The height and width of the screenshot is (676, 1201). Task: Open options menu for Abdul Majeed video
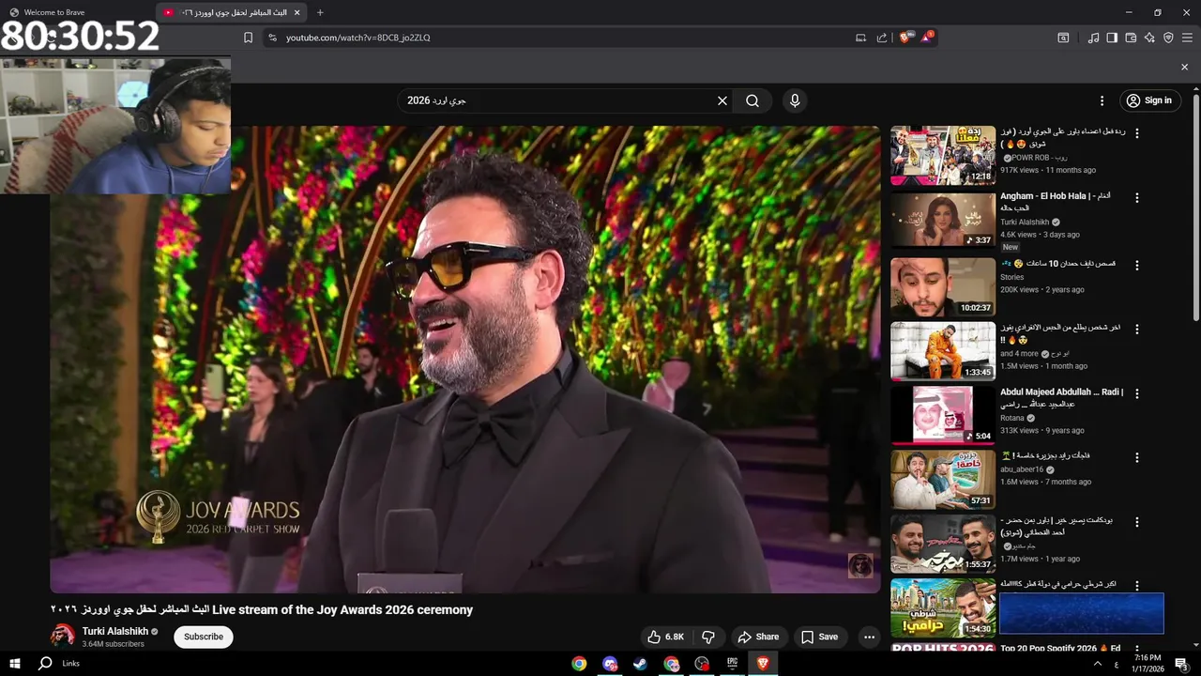click(x=1137, y=393)
